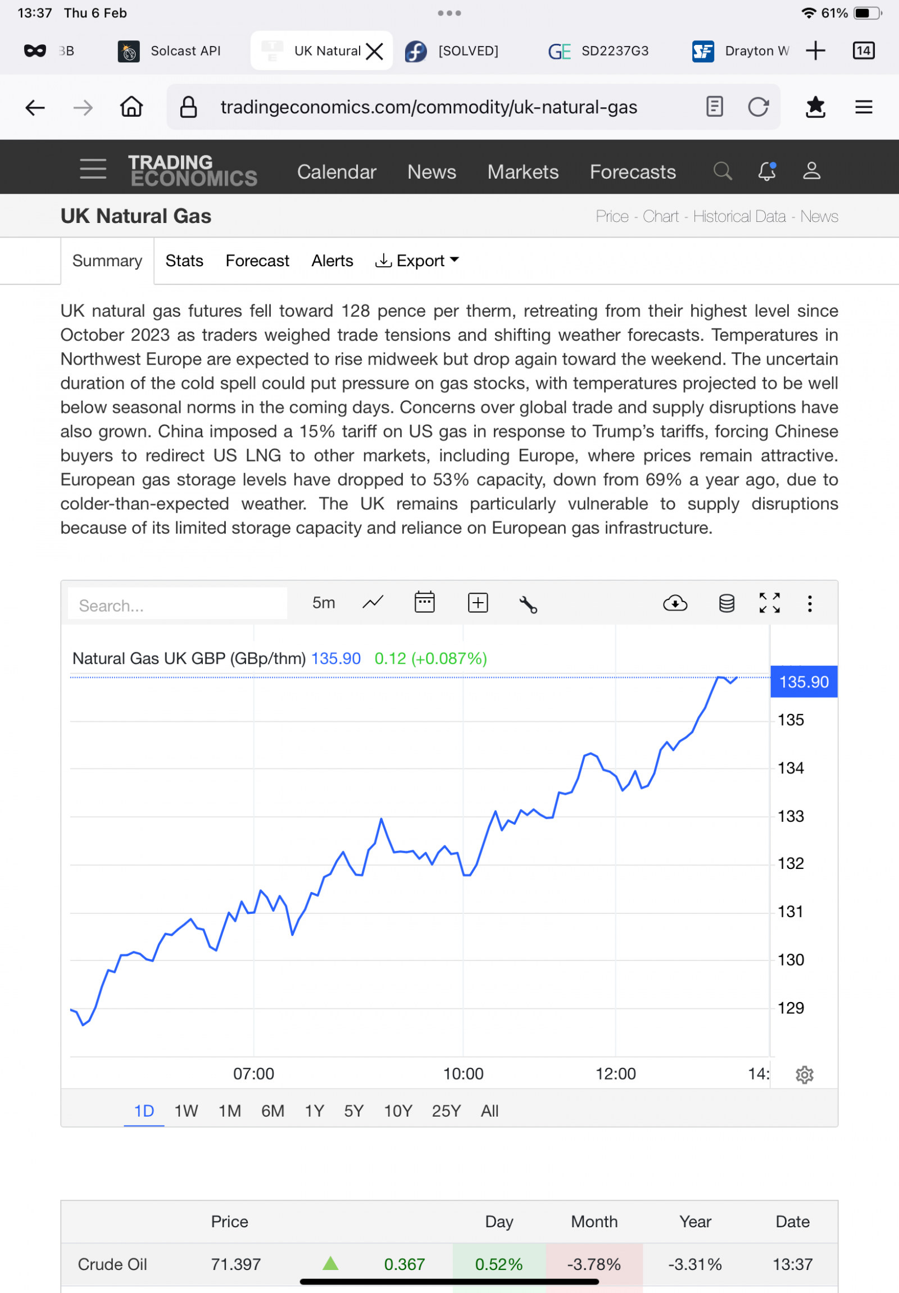Select the All time range
The image size is (899, 1293).
(x=489, y=1110)
